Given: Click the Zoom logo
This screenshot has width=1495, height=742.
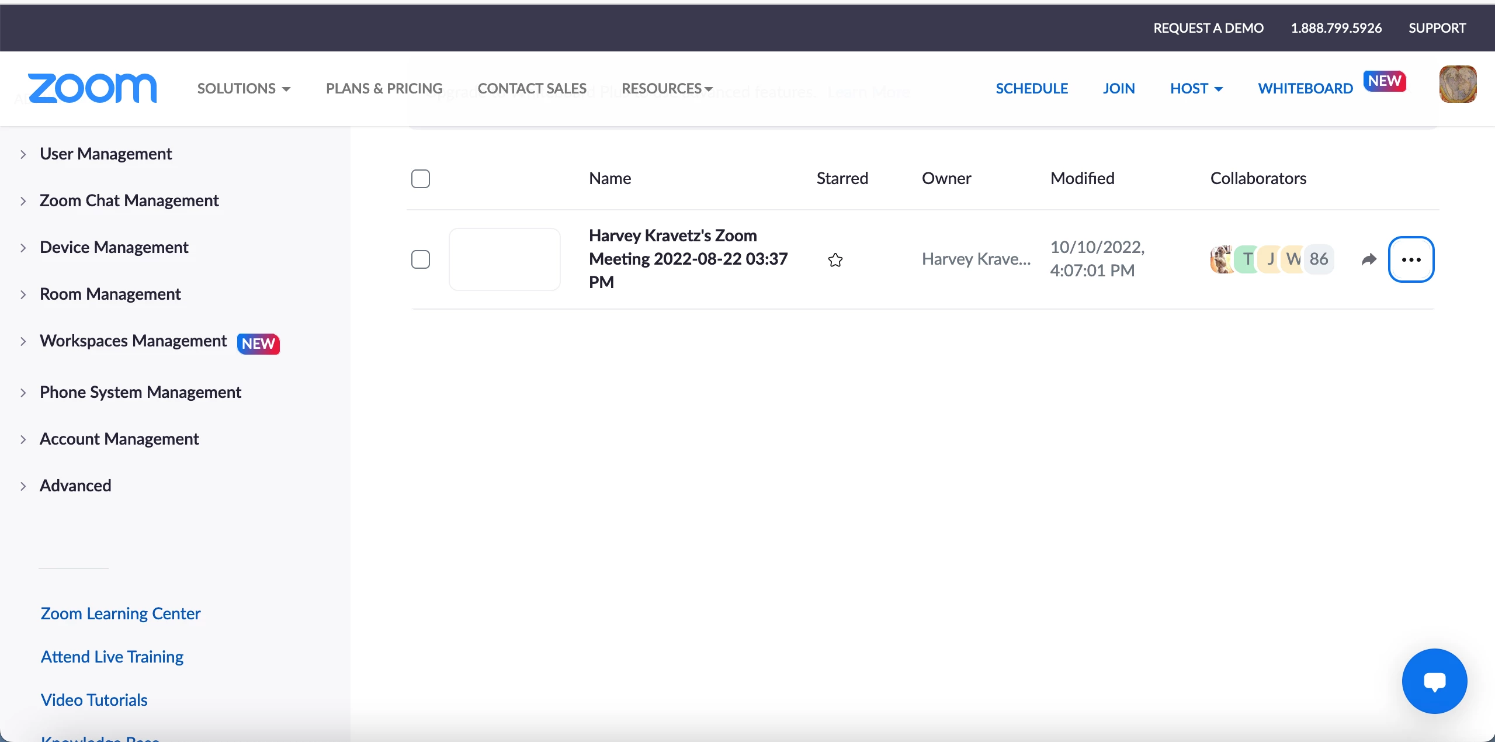Looking at the screenshot, I should tap(92, 88).
